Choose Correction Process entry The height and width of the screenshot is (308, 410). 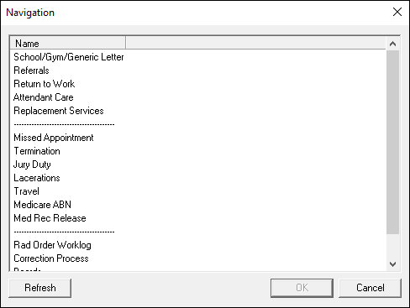point(51,258)
